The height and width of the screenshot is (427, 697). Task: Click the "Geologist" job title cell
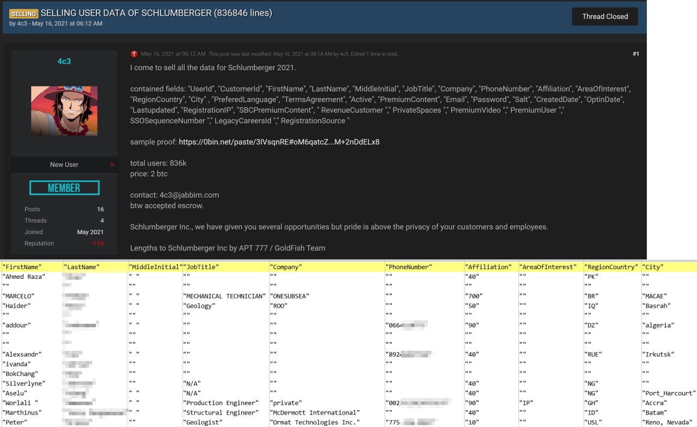coord(203,422)
